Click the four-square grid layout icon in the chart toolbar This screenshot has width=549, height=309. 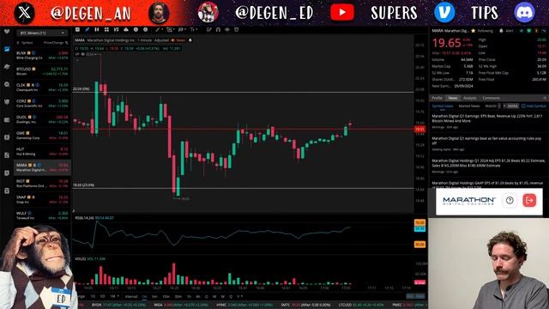pyautogui.click(x=106, y=30)
